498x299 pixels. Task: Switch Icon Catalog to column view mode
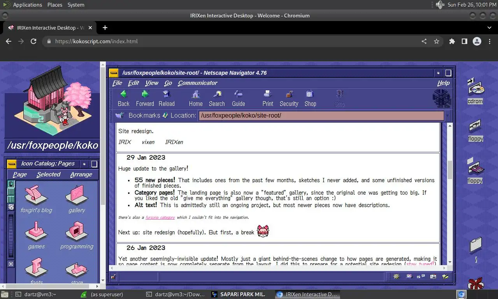click(x=11, y=199)
